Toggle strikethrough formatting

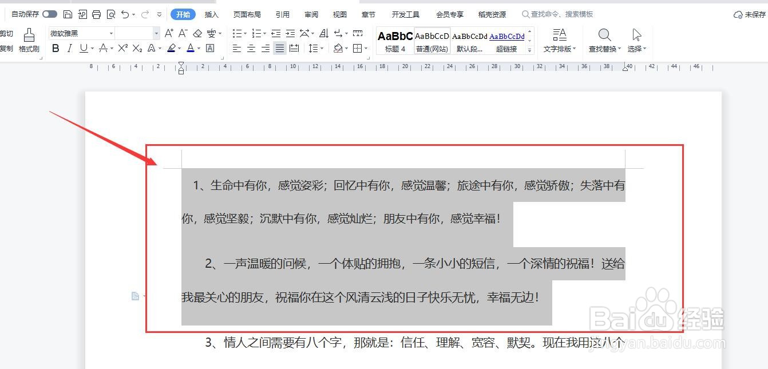tap(104, 49)
